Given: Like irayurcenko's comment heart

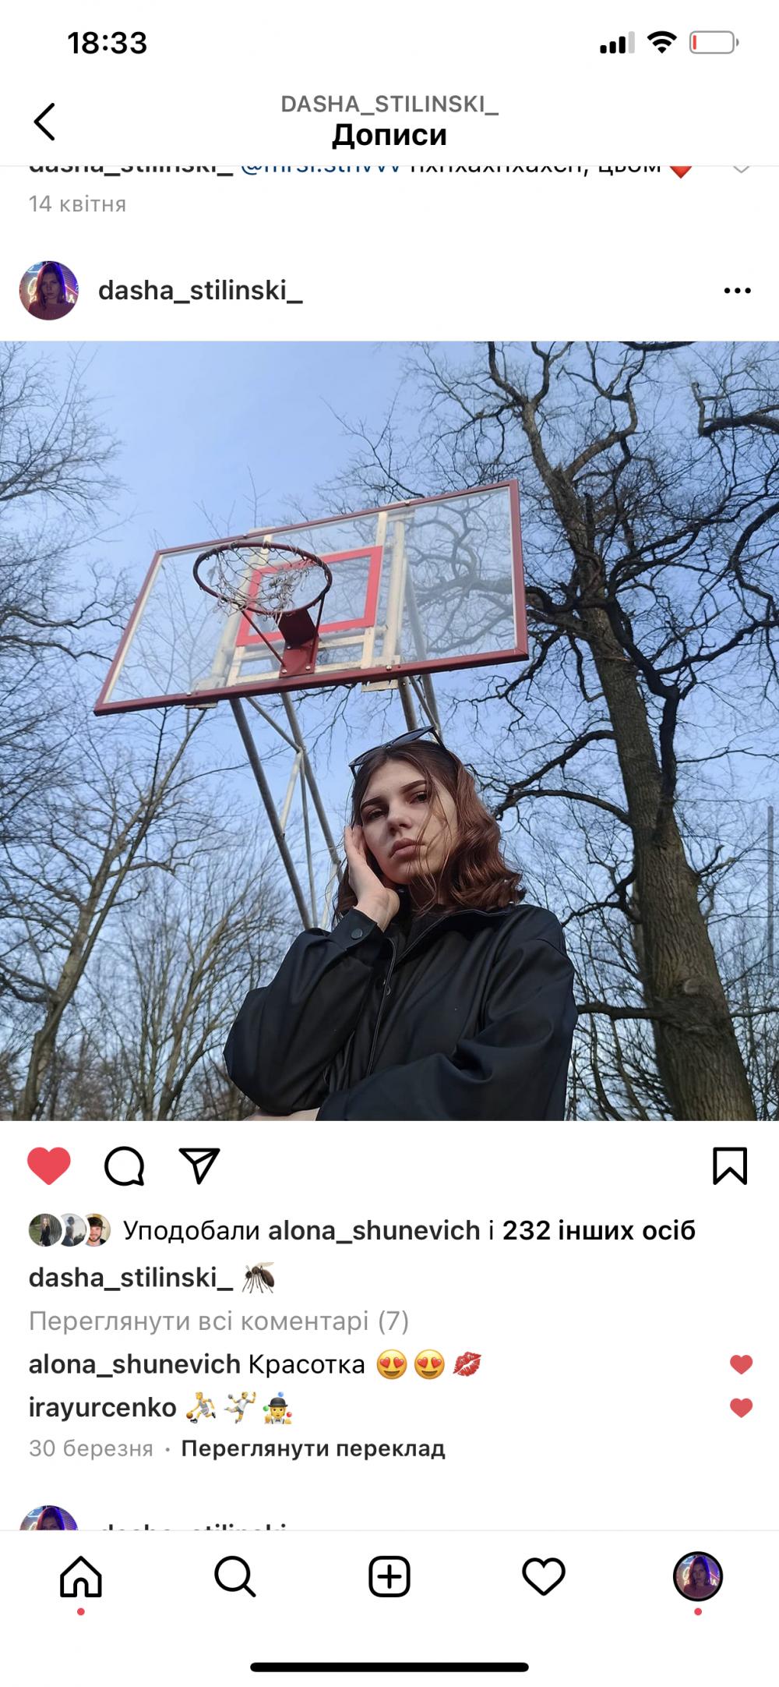Looking at the screenshot, I should point(741,1408).
